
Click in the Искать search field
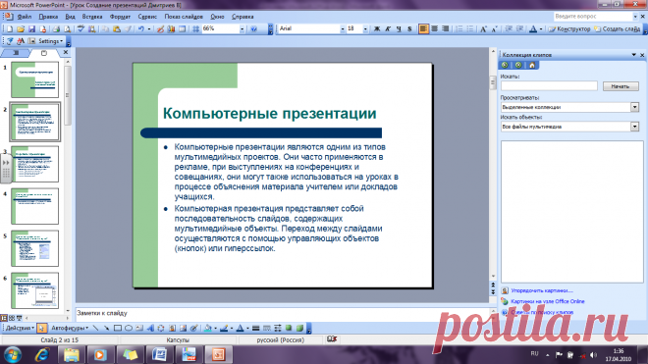(x=549, y=86)
